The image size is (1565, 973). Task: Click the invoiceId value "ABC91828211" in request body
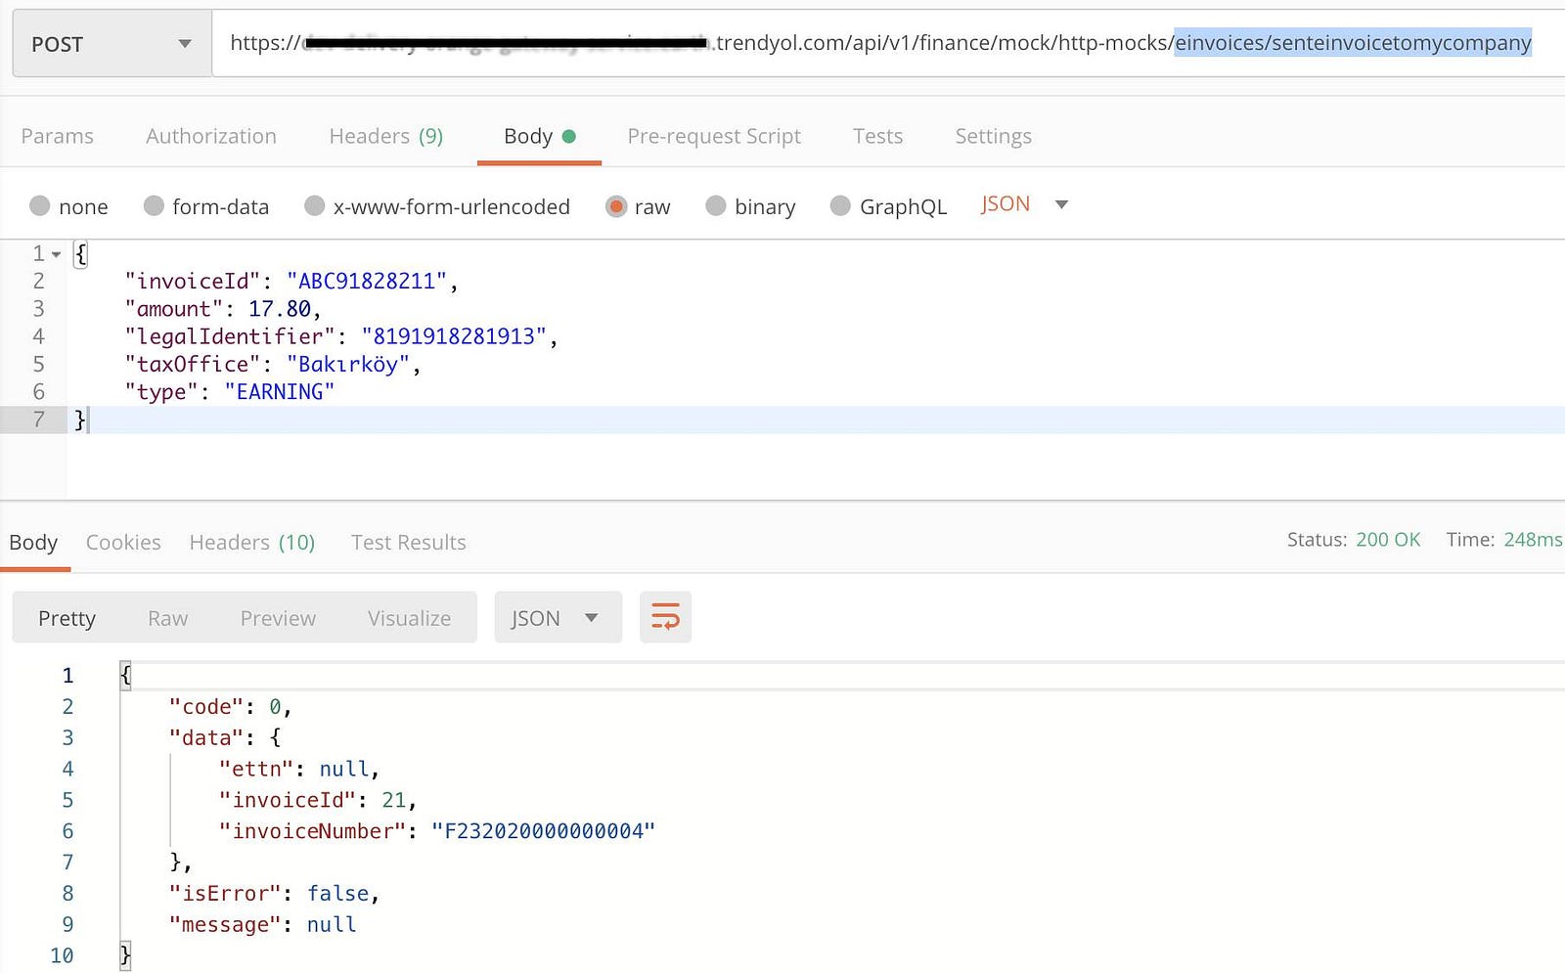[x=367, y=282]
